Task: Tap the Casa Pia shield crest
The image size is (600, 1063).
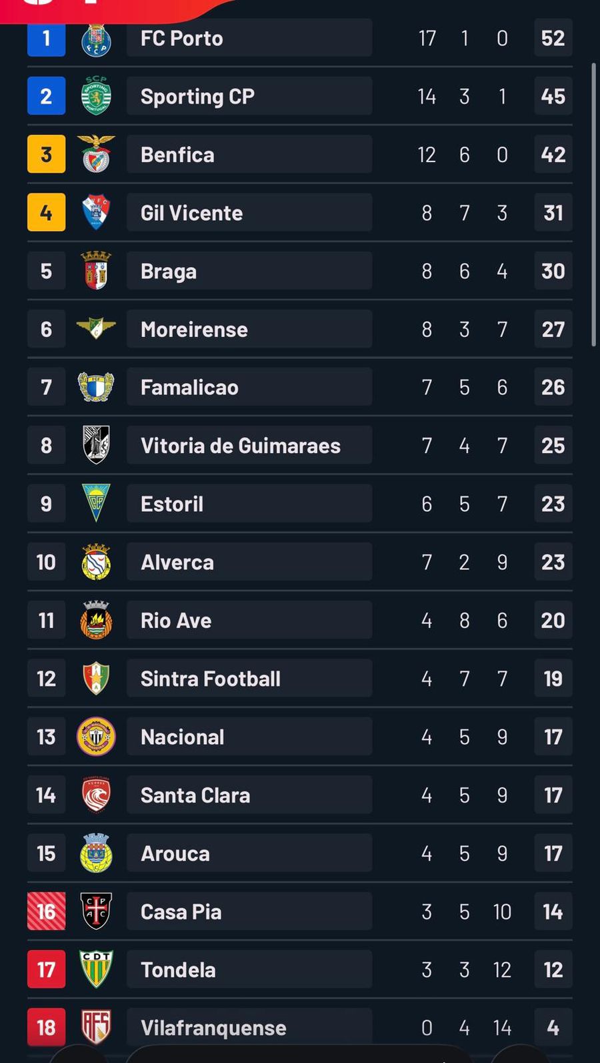Action: click(x=96, y=911)
